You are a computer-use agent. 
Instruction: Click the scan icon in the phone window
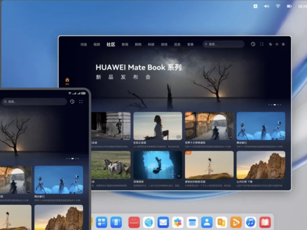81,101
